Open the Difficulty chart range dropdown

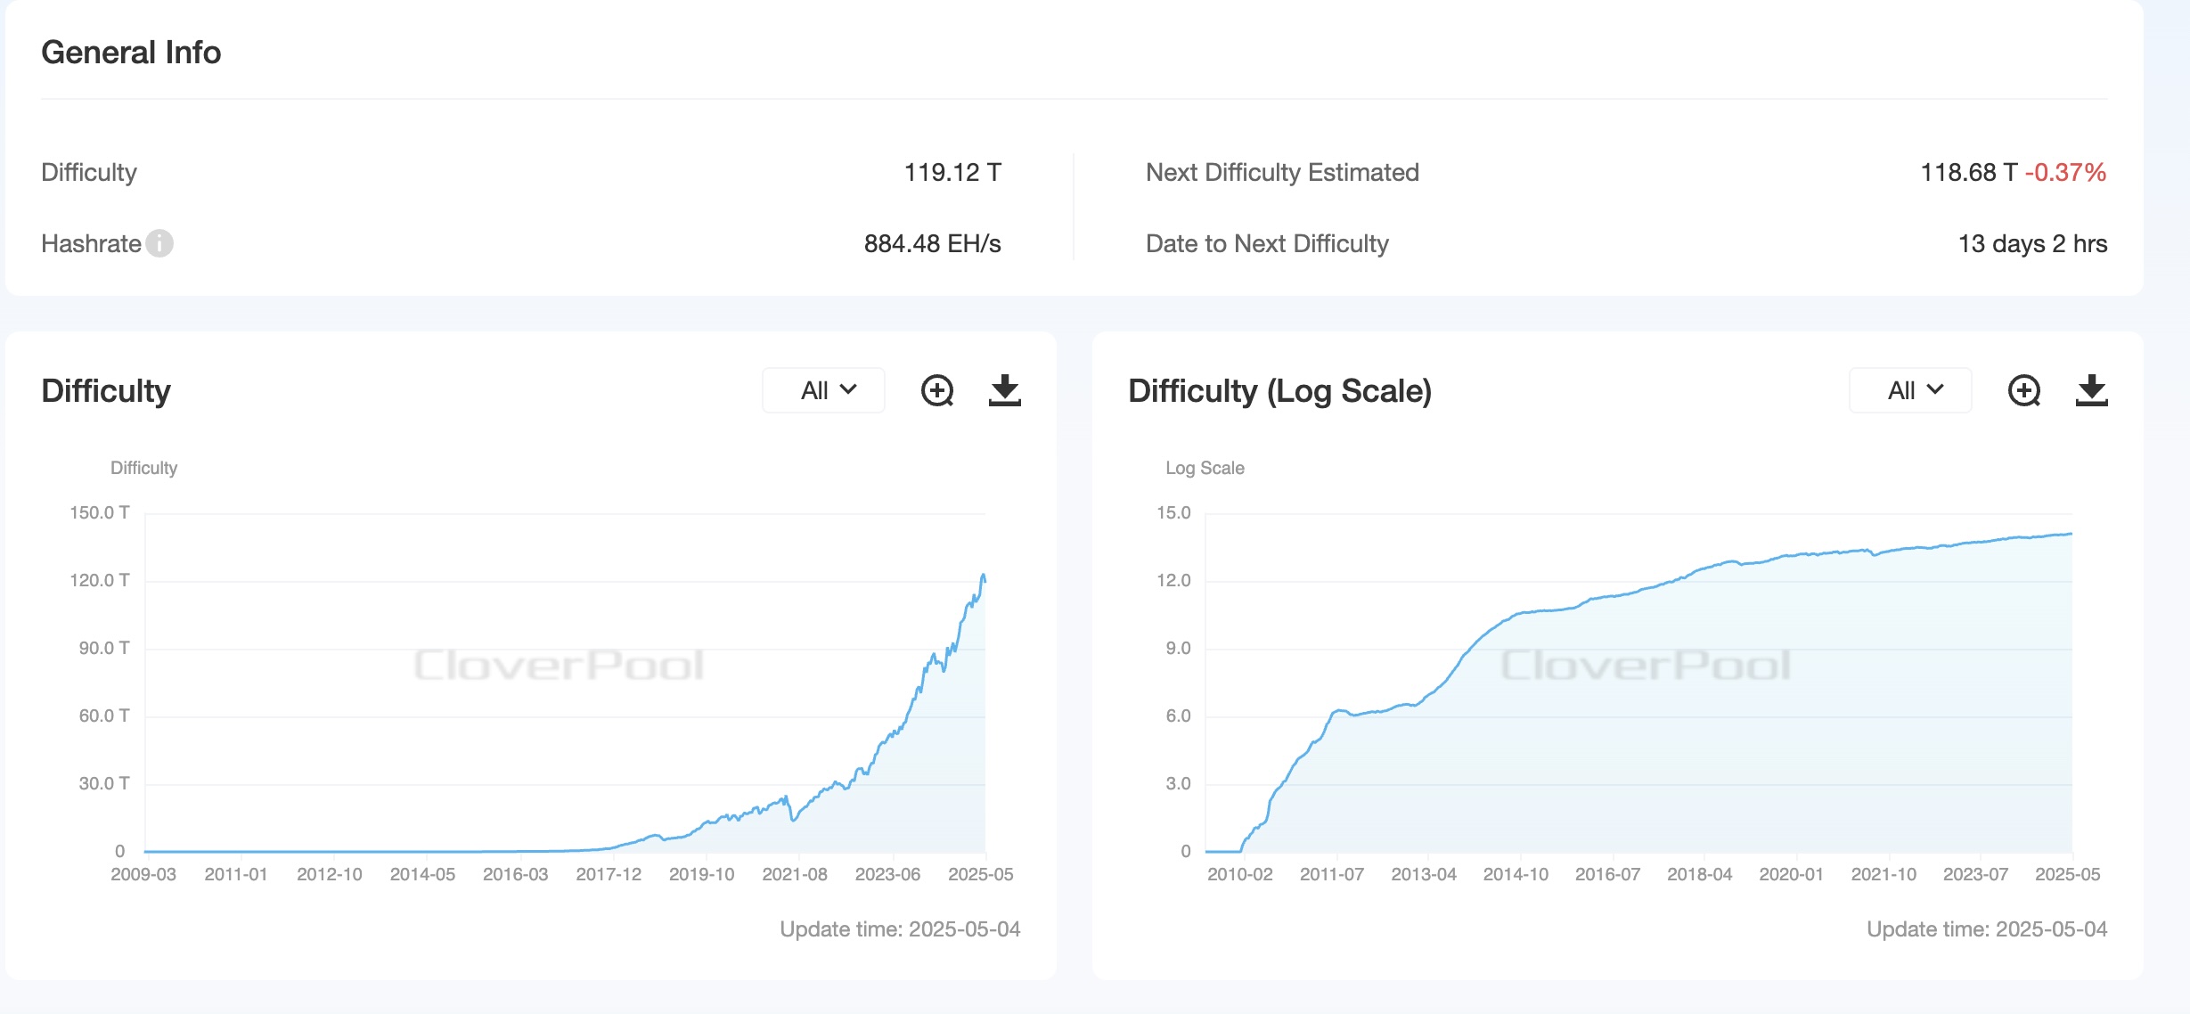coord(824,390)
